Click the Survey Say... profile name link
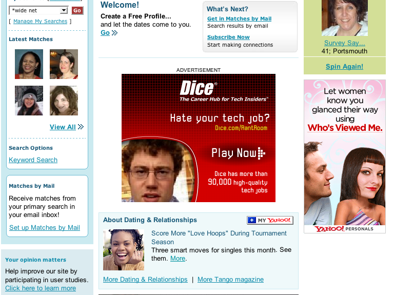394x295 pixels. tap(345, 43)
